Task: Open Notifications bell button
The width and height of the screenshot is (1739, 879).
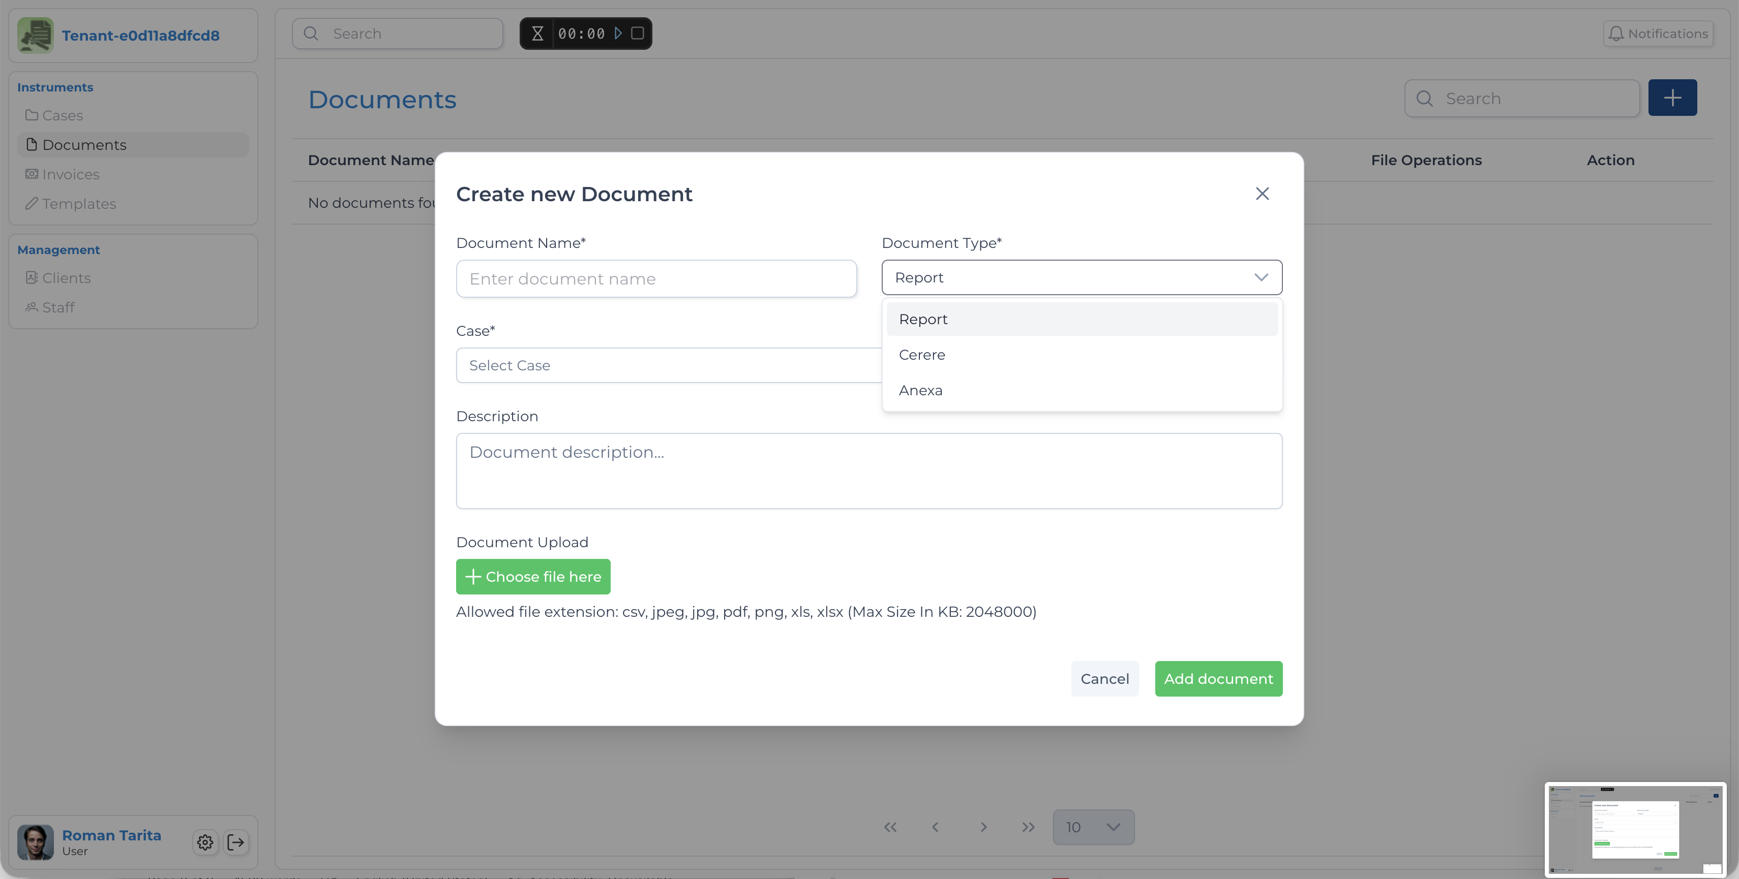Action: [1658, 33]
